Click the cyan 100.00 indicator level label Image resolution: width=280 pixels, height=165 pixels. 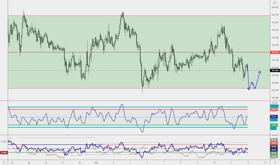point(274,106)
